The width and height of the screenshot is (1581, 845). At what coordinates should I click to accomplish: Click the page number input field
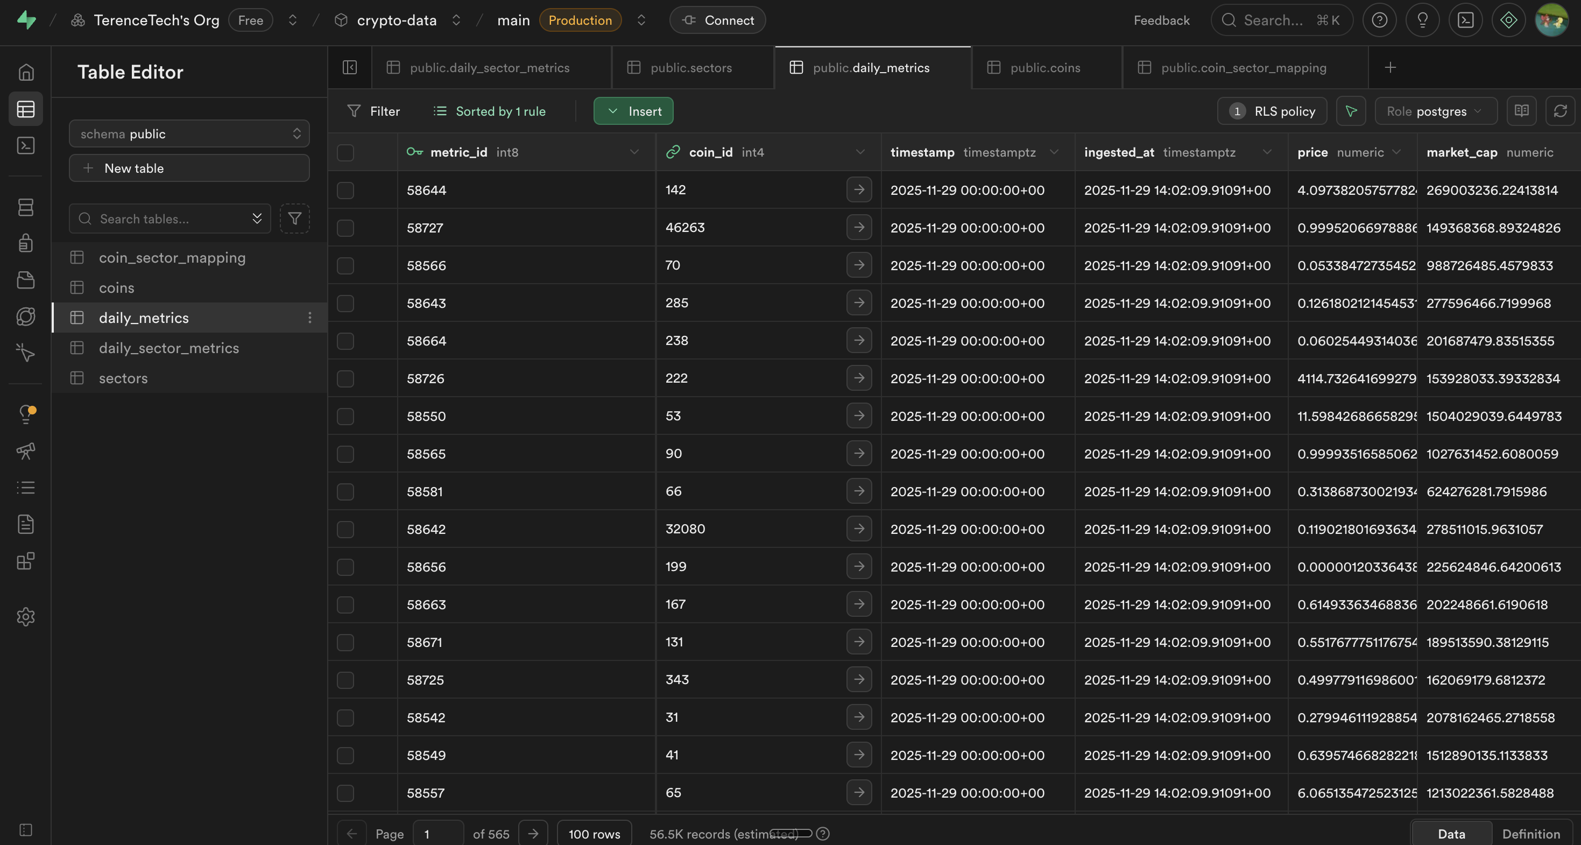(437, 833)
